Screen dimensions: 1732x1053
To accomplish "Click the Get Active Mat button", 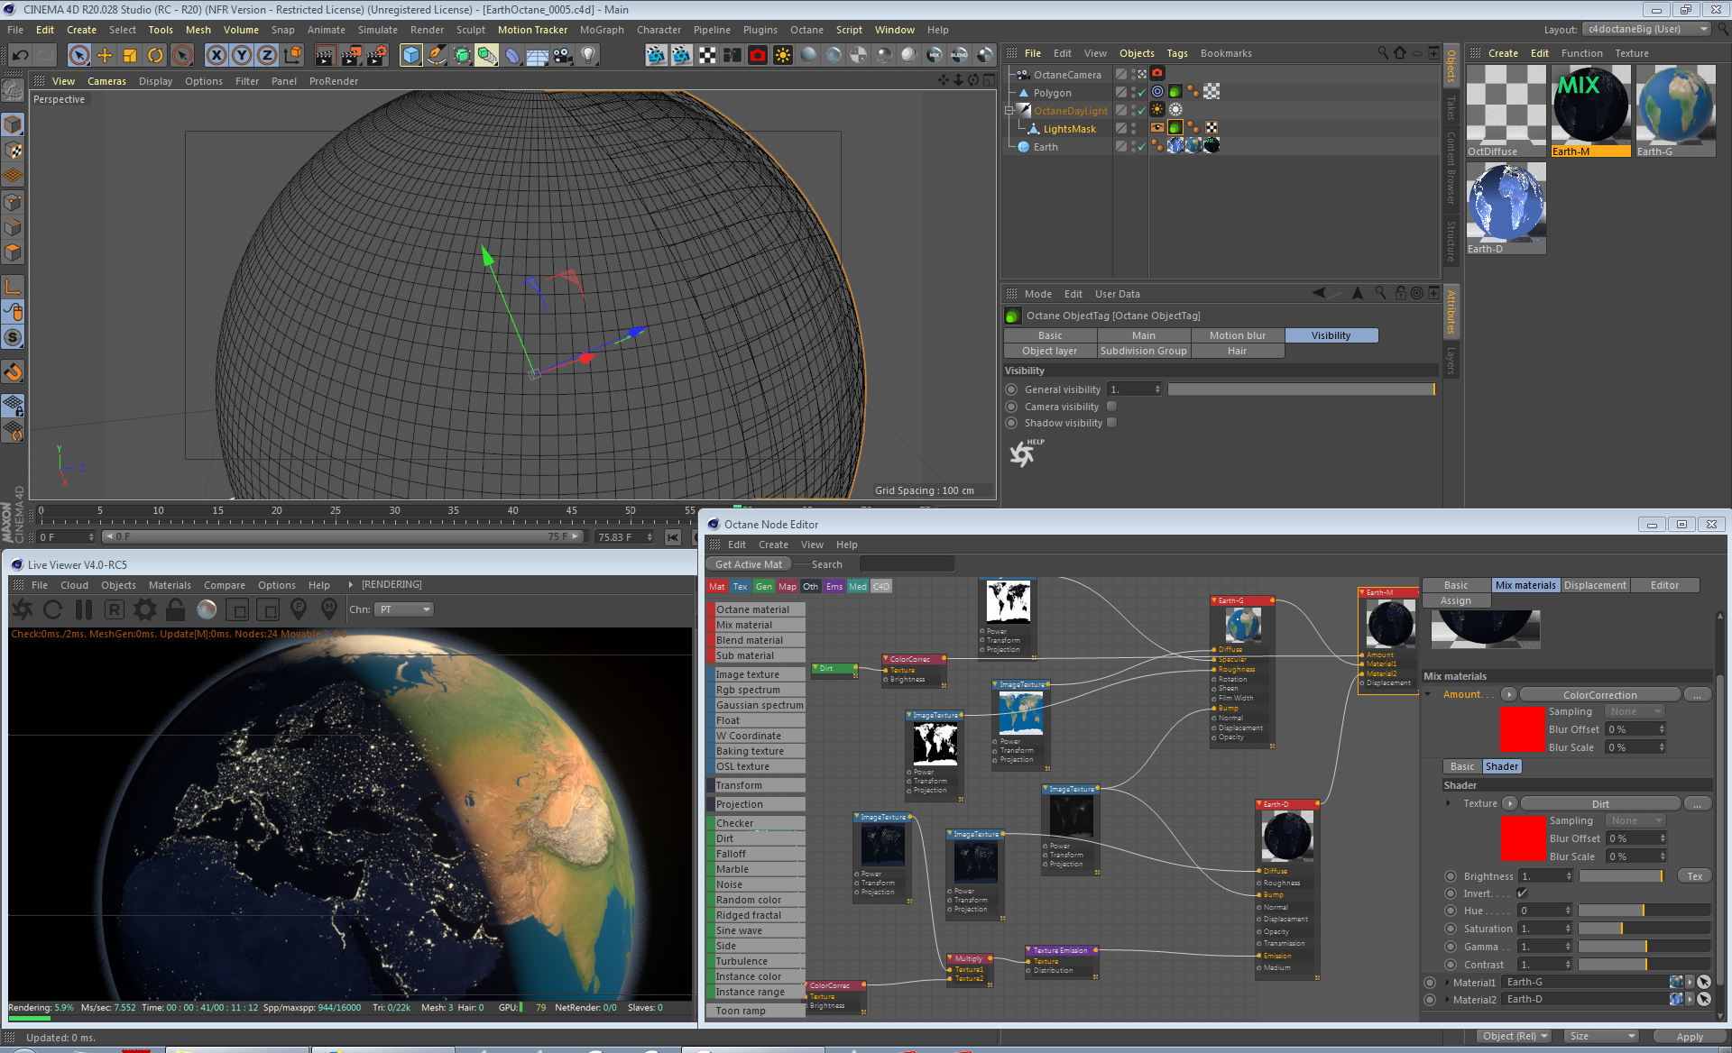I will pyautogui.click(x=748, y=564).
